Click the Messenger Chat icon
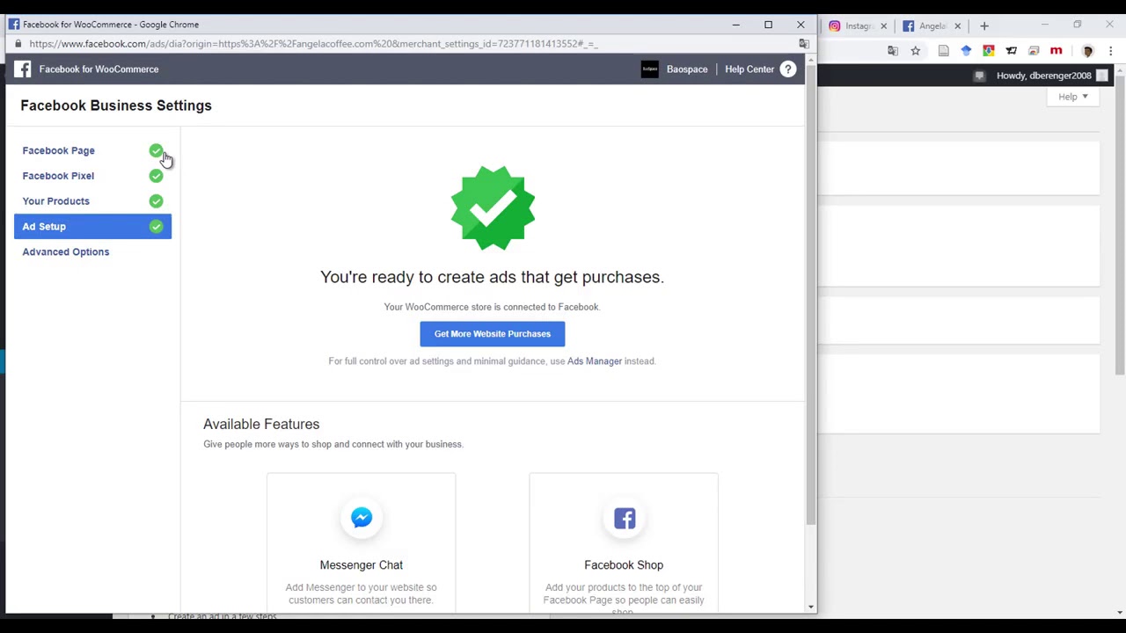This screenshot has width=1126, height=633. pyautogui.click(x=362, y=518)
